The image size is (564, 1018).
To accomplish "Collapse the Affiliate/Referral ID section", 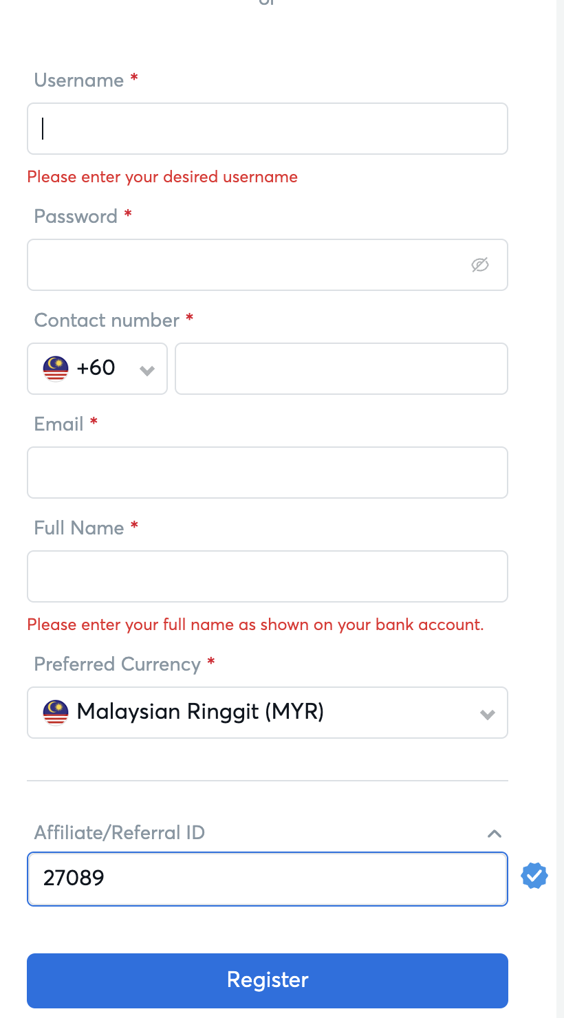I will tap(494, 834).
